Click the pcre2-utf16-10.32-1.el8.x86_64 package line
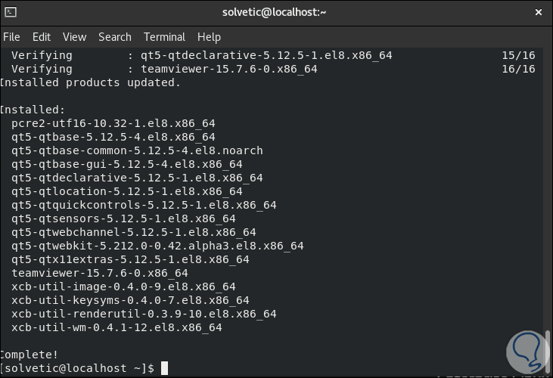553x378 pixels. 113,123
